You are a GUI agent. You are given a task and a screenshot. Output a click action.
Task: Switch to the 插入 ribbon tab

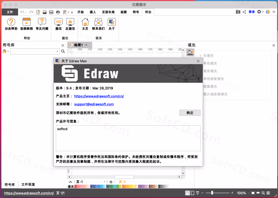(93, 12)
